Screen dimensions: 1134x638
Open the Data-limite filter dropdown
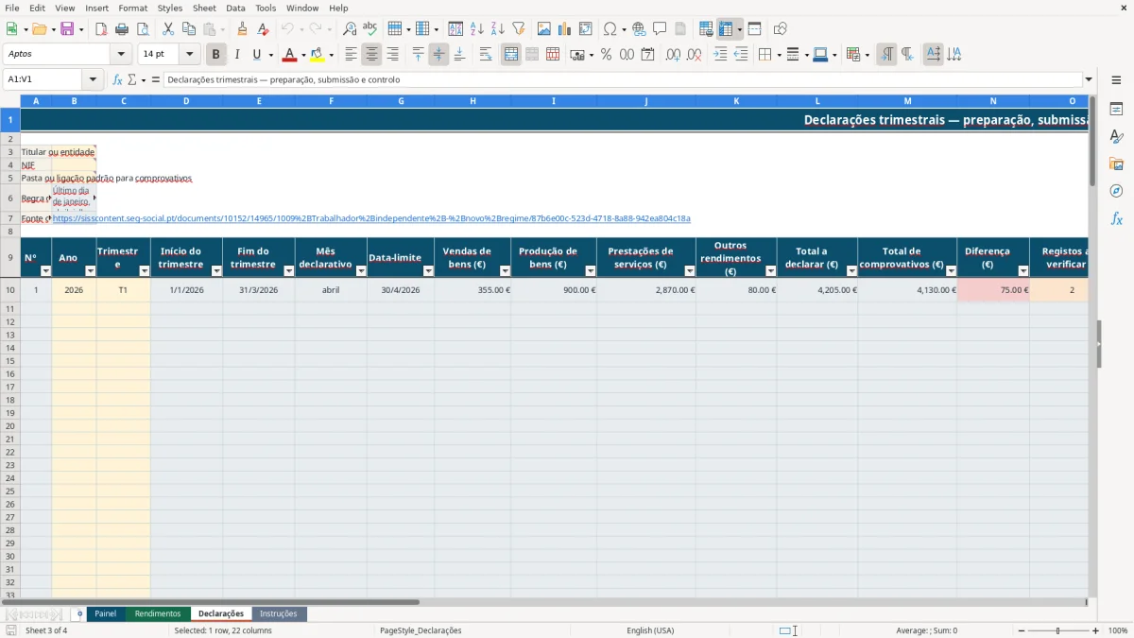pyautogui.click(x=428, y=271)
